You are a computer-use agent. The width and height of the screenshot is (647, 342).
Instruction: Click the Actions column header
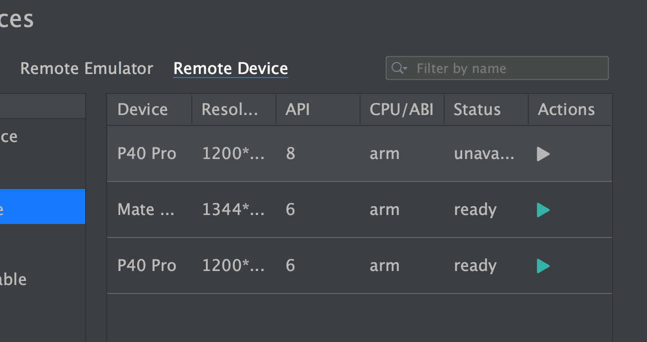[x=570, y=109]
